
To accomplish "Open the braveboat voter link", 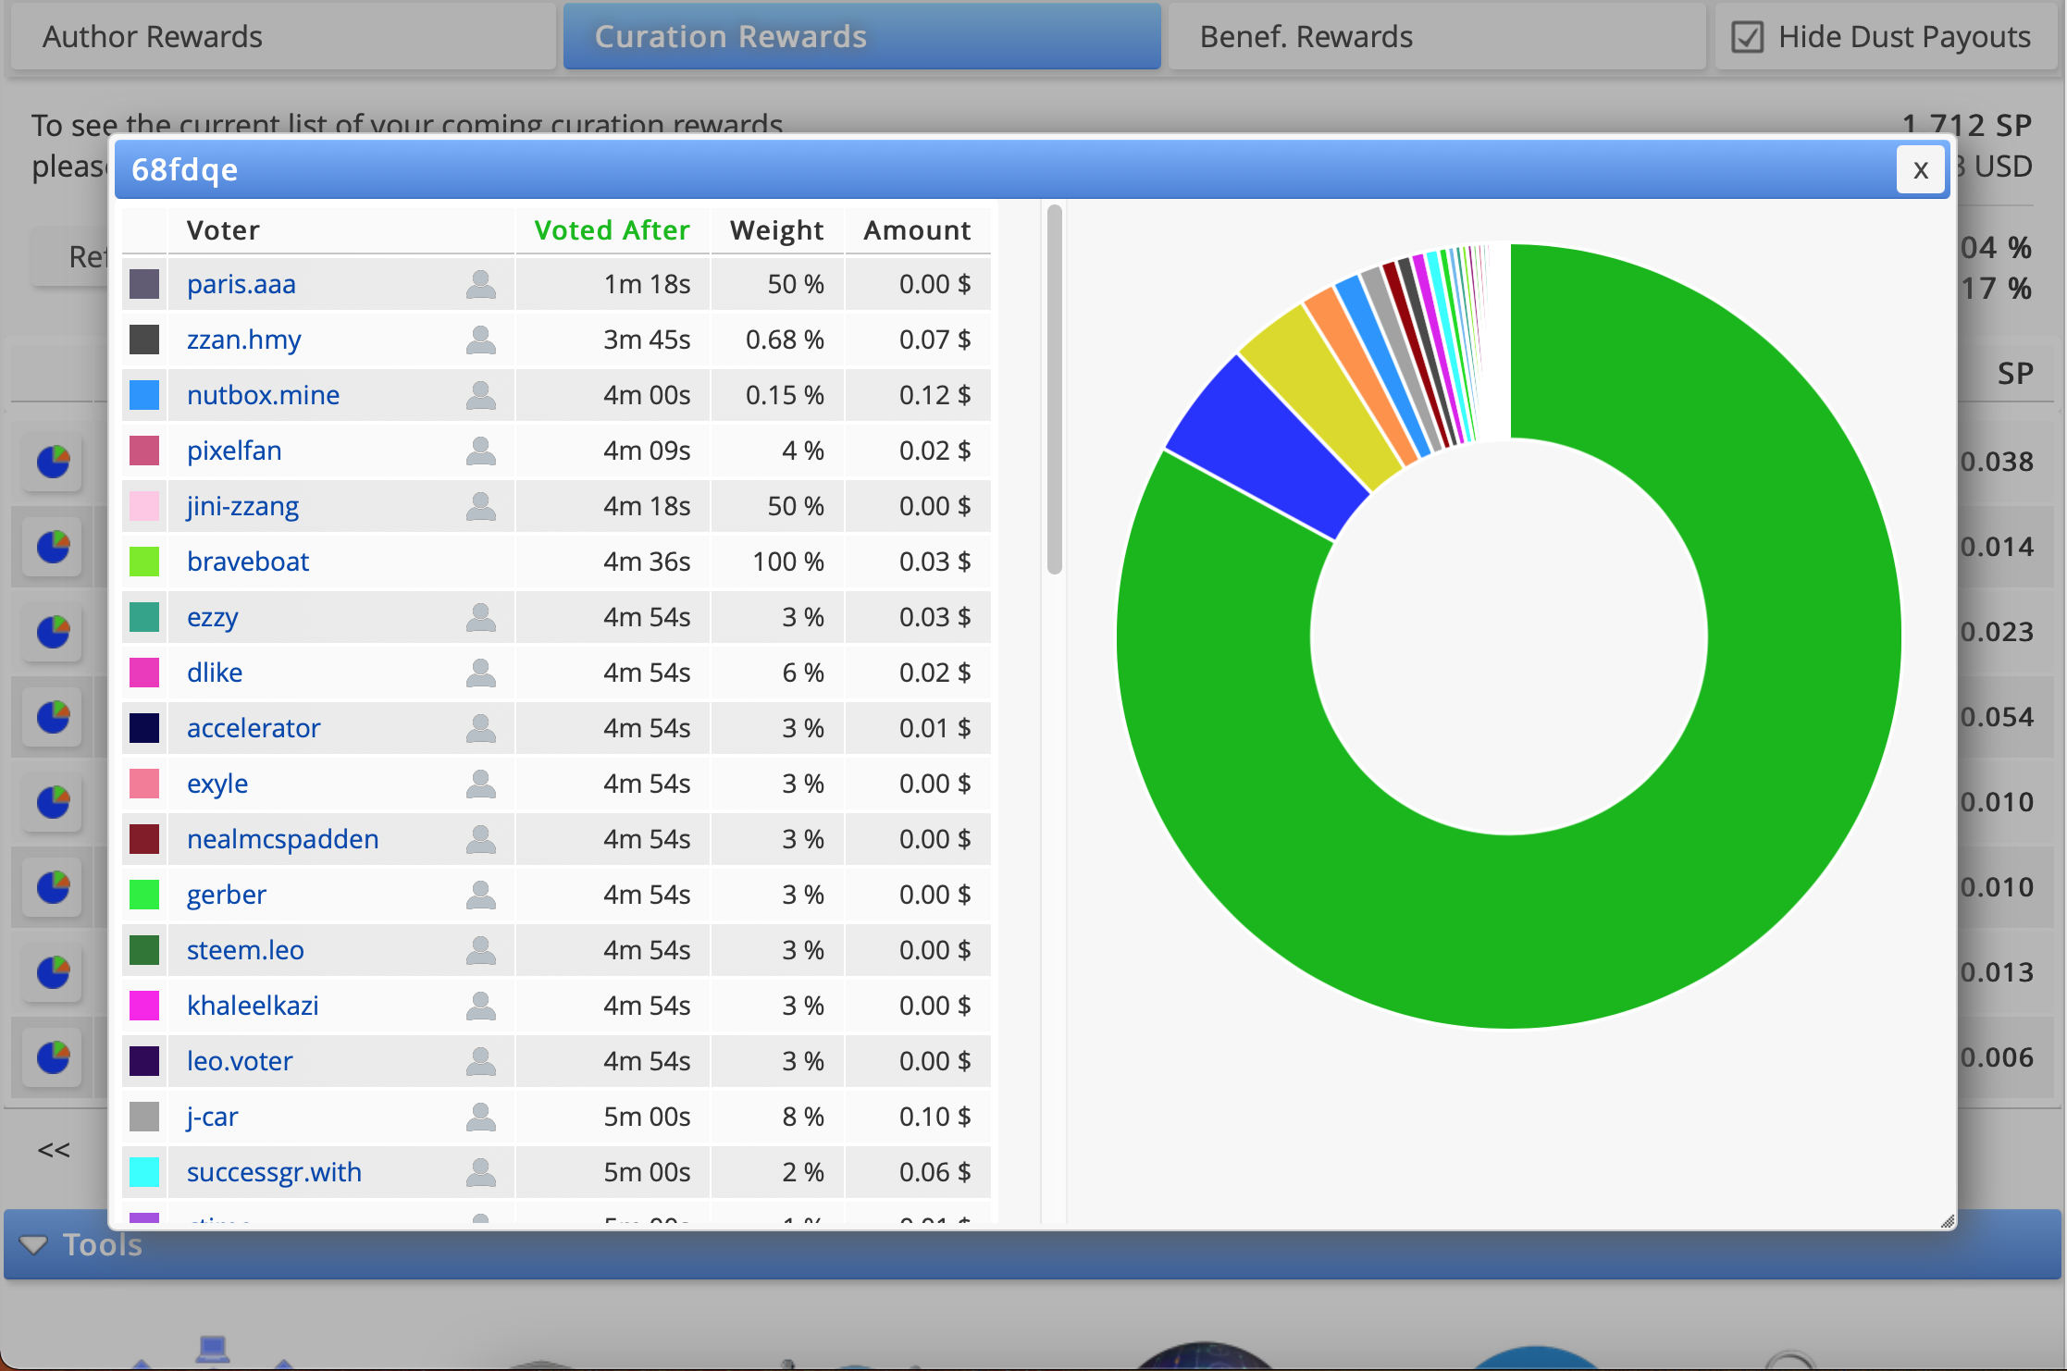I will [x=248, y=562].
